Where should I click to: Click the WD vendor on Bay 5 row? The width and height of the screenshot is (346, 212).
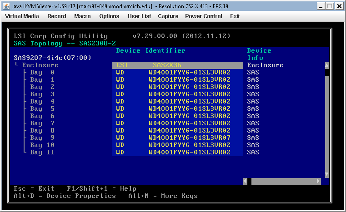120,108
